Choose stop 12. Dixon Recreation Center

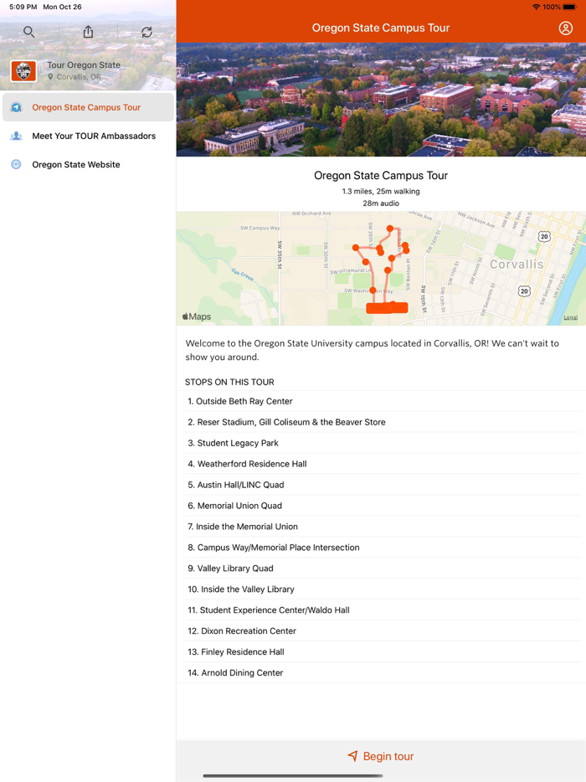(383, 631)
